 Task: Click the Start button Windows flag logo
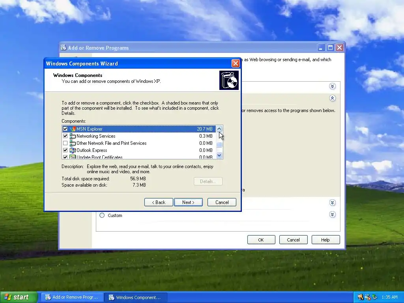[8, 297]
